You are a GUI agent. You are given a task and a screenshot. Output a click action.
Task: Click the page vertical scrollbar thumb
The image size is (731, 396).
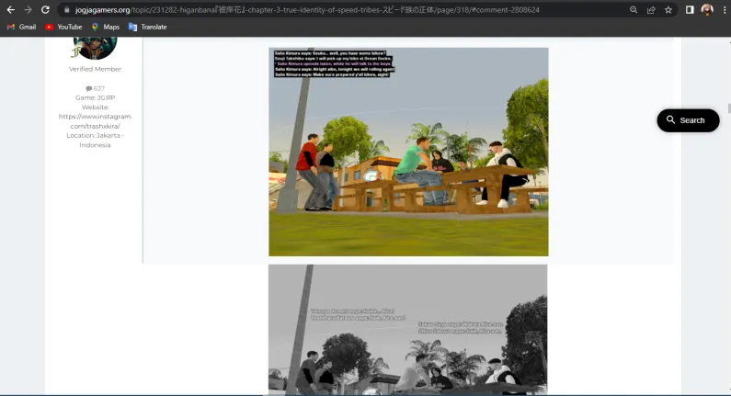[728, 108]
